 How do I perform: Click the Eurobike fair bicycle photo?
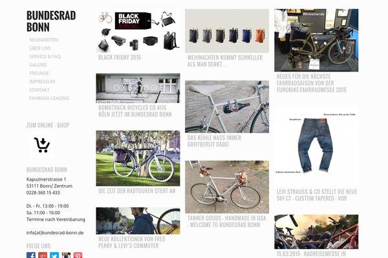coord(316,40)
